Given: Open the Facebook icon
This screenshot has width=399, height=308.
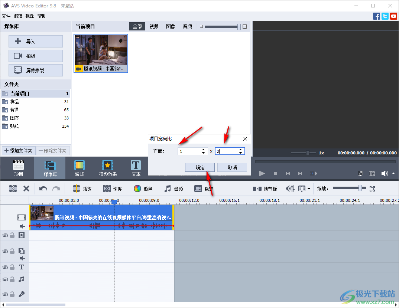Looking at the screenshot, I should 376,16.
